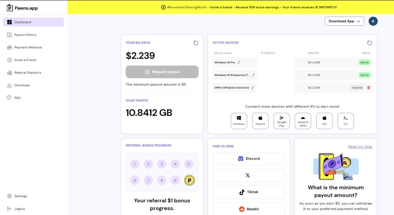
Task: Open the X social link
Action: (249, 176)
